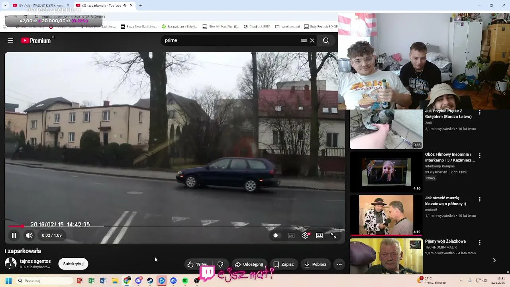Seek on the video progress bar

175,226
